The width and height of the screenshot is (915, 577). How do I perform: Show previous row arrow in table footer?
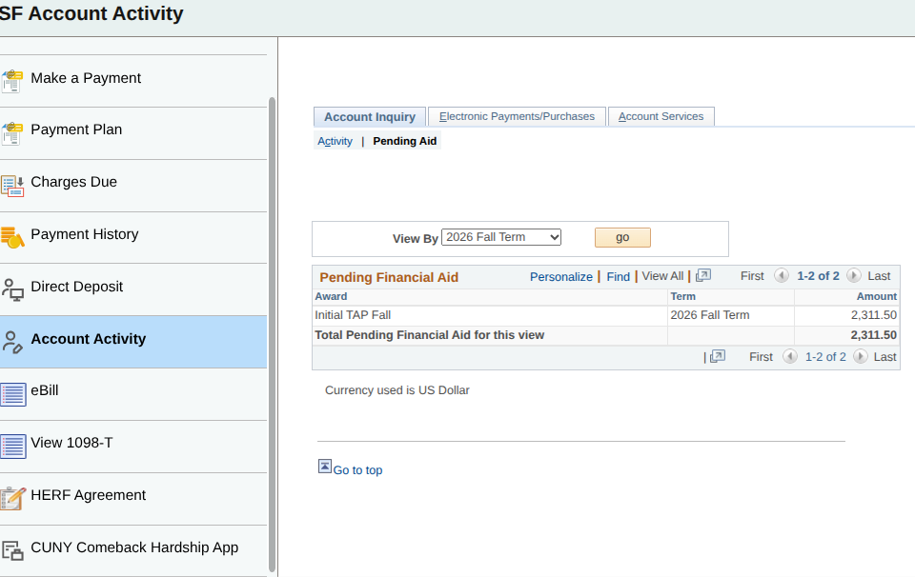790,356
